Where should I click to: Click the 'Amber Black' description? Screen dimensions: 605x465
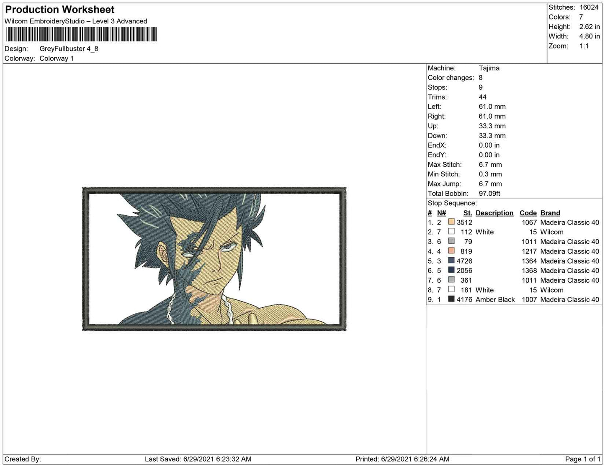click(x=495, y=300)
